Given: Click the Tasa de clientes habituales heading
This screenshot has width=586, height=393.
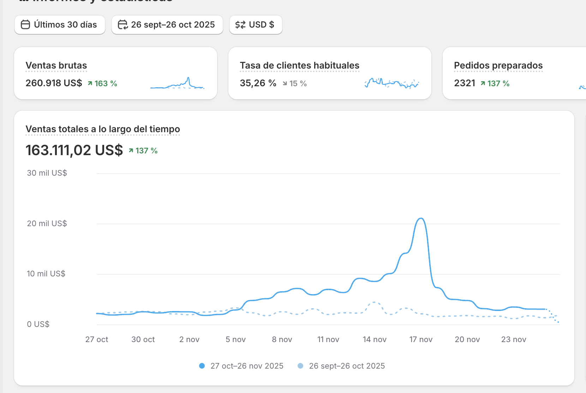Looking at the screenshot, I should [299, 65].
